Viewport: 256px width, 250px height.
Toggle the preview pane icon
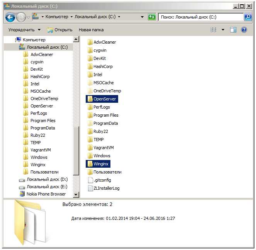[x=233, y=30]
